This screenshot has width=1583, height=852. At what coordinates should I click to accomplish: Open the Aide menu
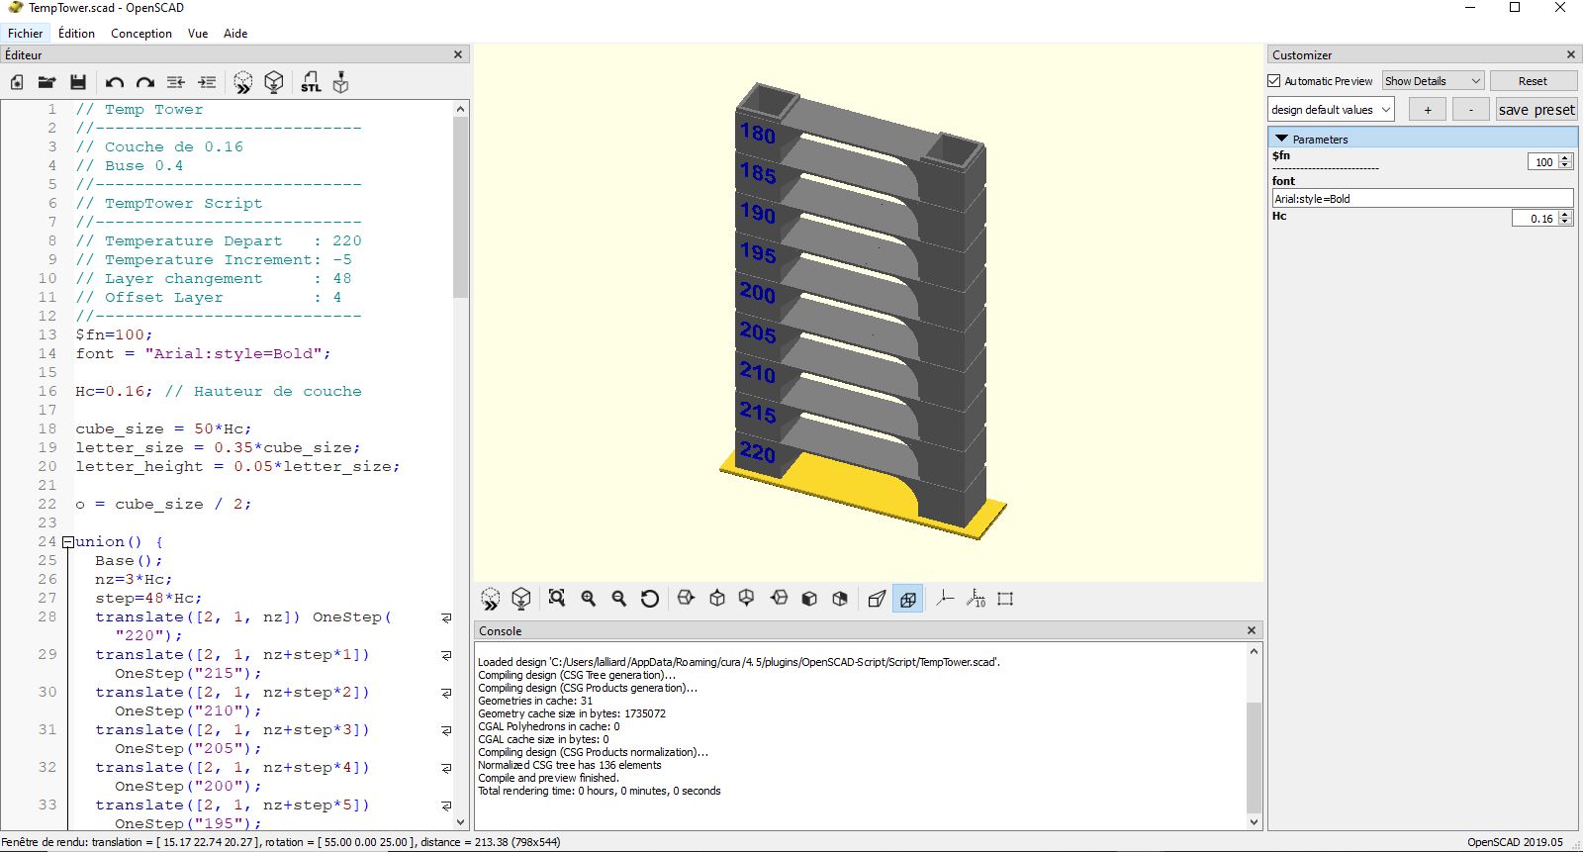click(x=235, y=33)
